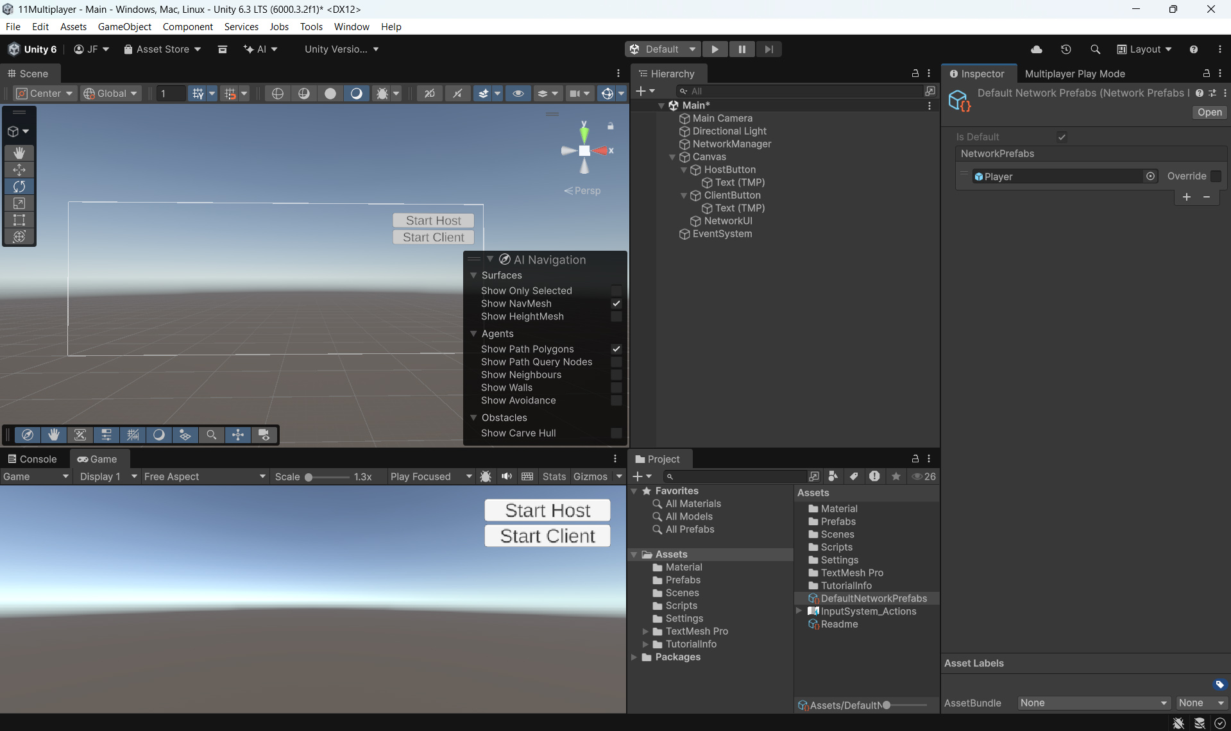Click the plus button to add network prefab
1231x731 pixels.
pyautogui.click(x=1187, y=197)
